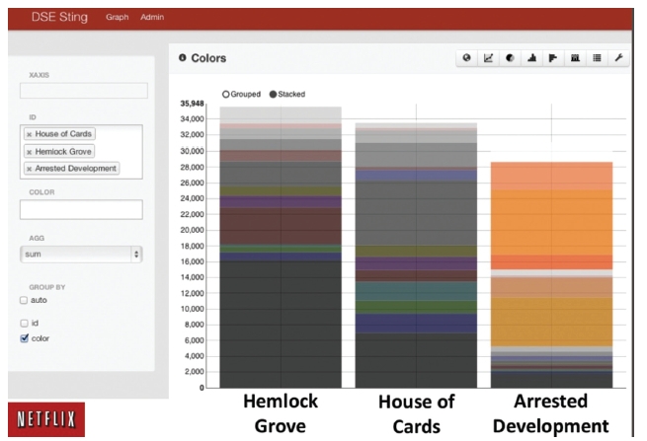The width and height of the screenshot is (647, 441).
Task: Remove the House of Cards tag
Action: (x=29, y=134)
